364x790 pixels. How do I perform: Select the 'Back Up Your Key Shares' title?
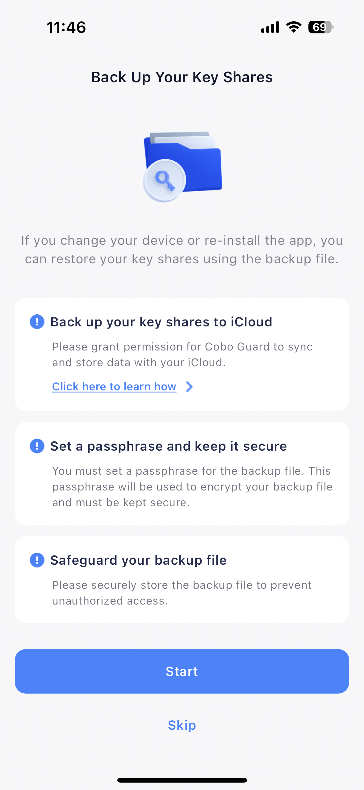click(x=182, y=77)
